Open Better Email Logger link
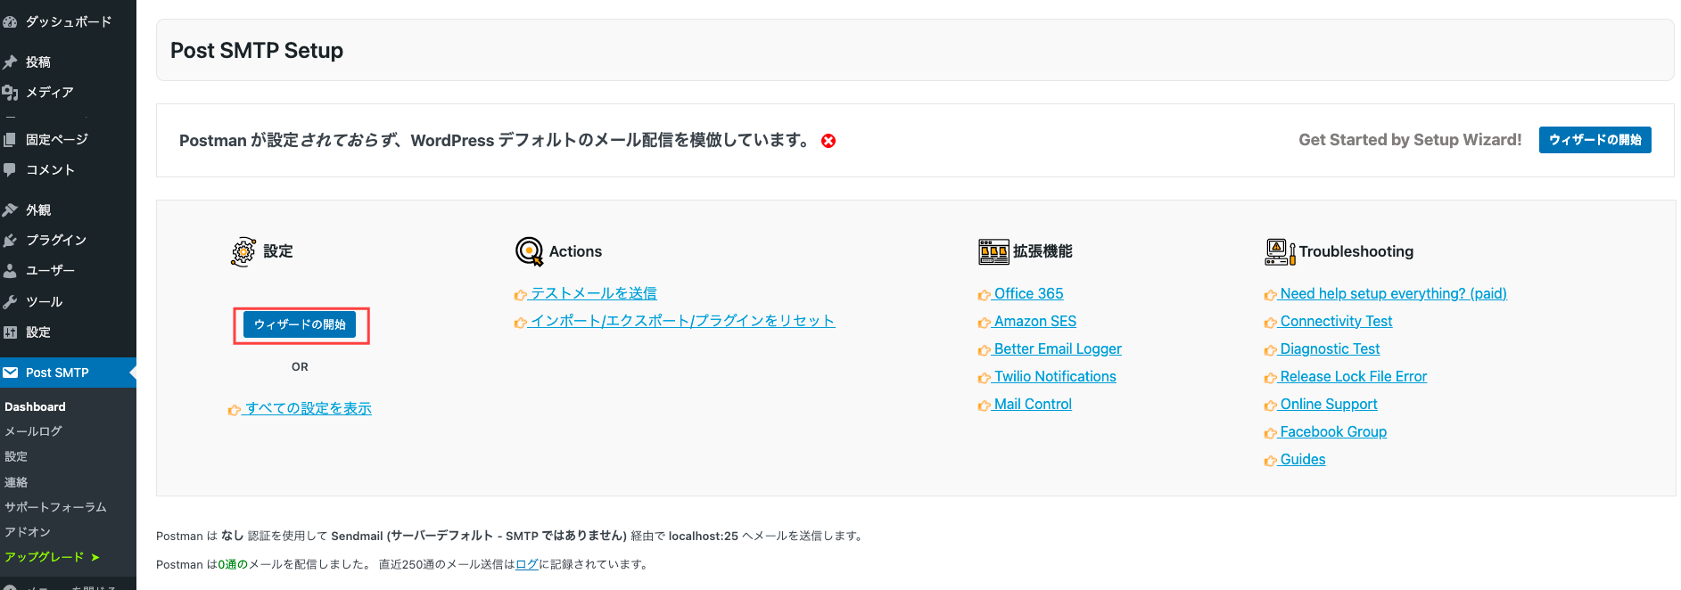 click(x=1058, y=348)
